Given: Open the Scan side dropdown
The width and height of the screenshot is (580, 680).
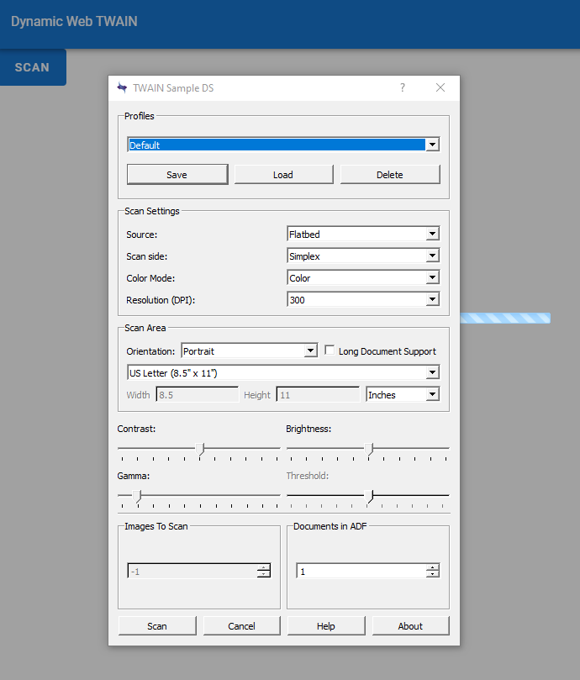Looking at the screenshot, I should [x=432, y=256].
